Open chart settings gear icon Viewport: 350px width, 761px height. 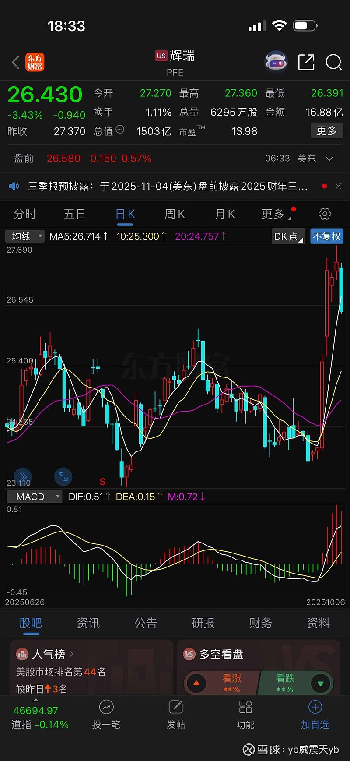pyautogui.click(x=325, y=214)
